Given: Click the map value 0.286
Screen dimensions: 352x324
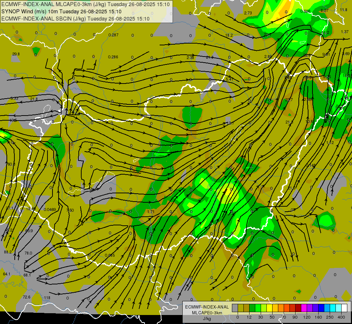Looking at the screenshot, I should point(113,57).
